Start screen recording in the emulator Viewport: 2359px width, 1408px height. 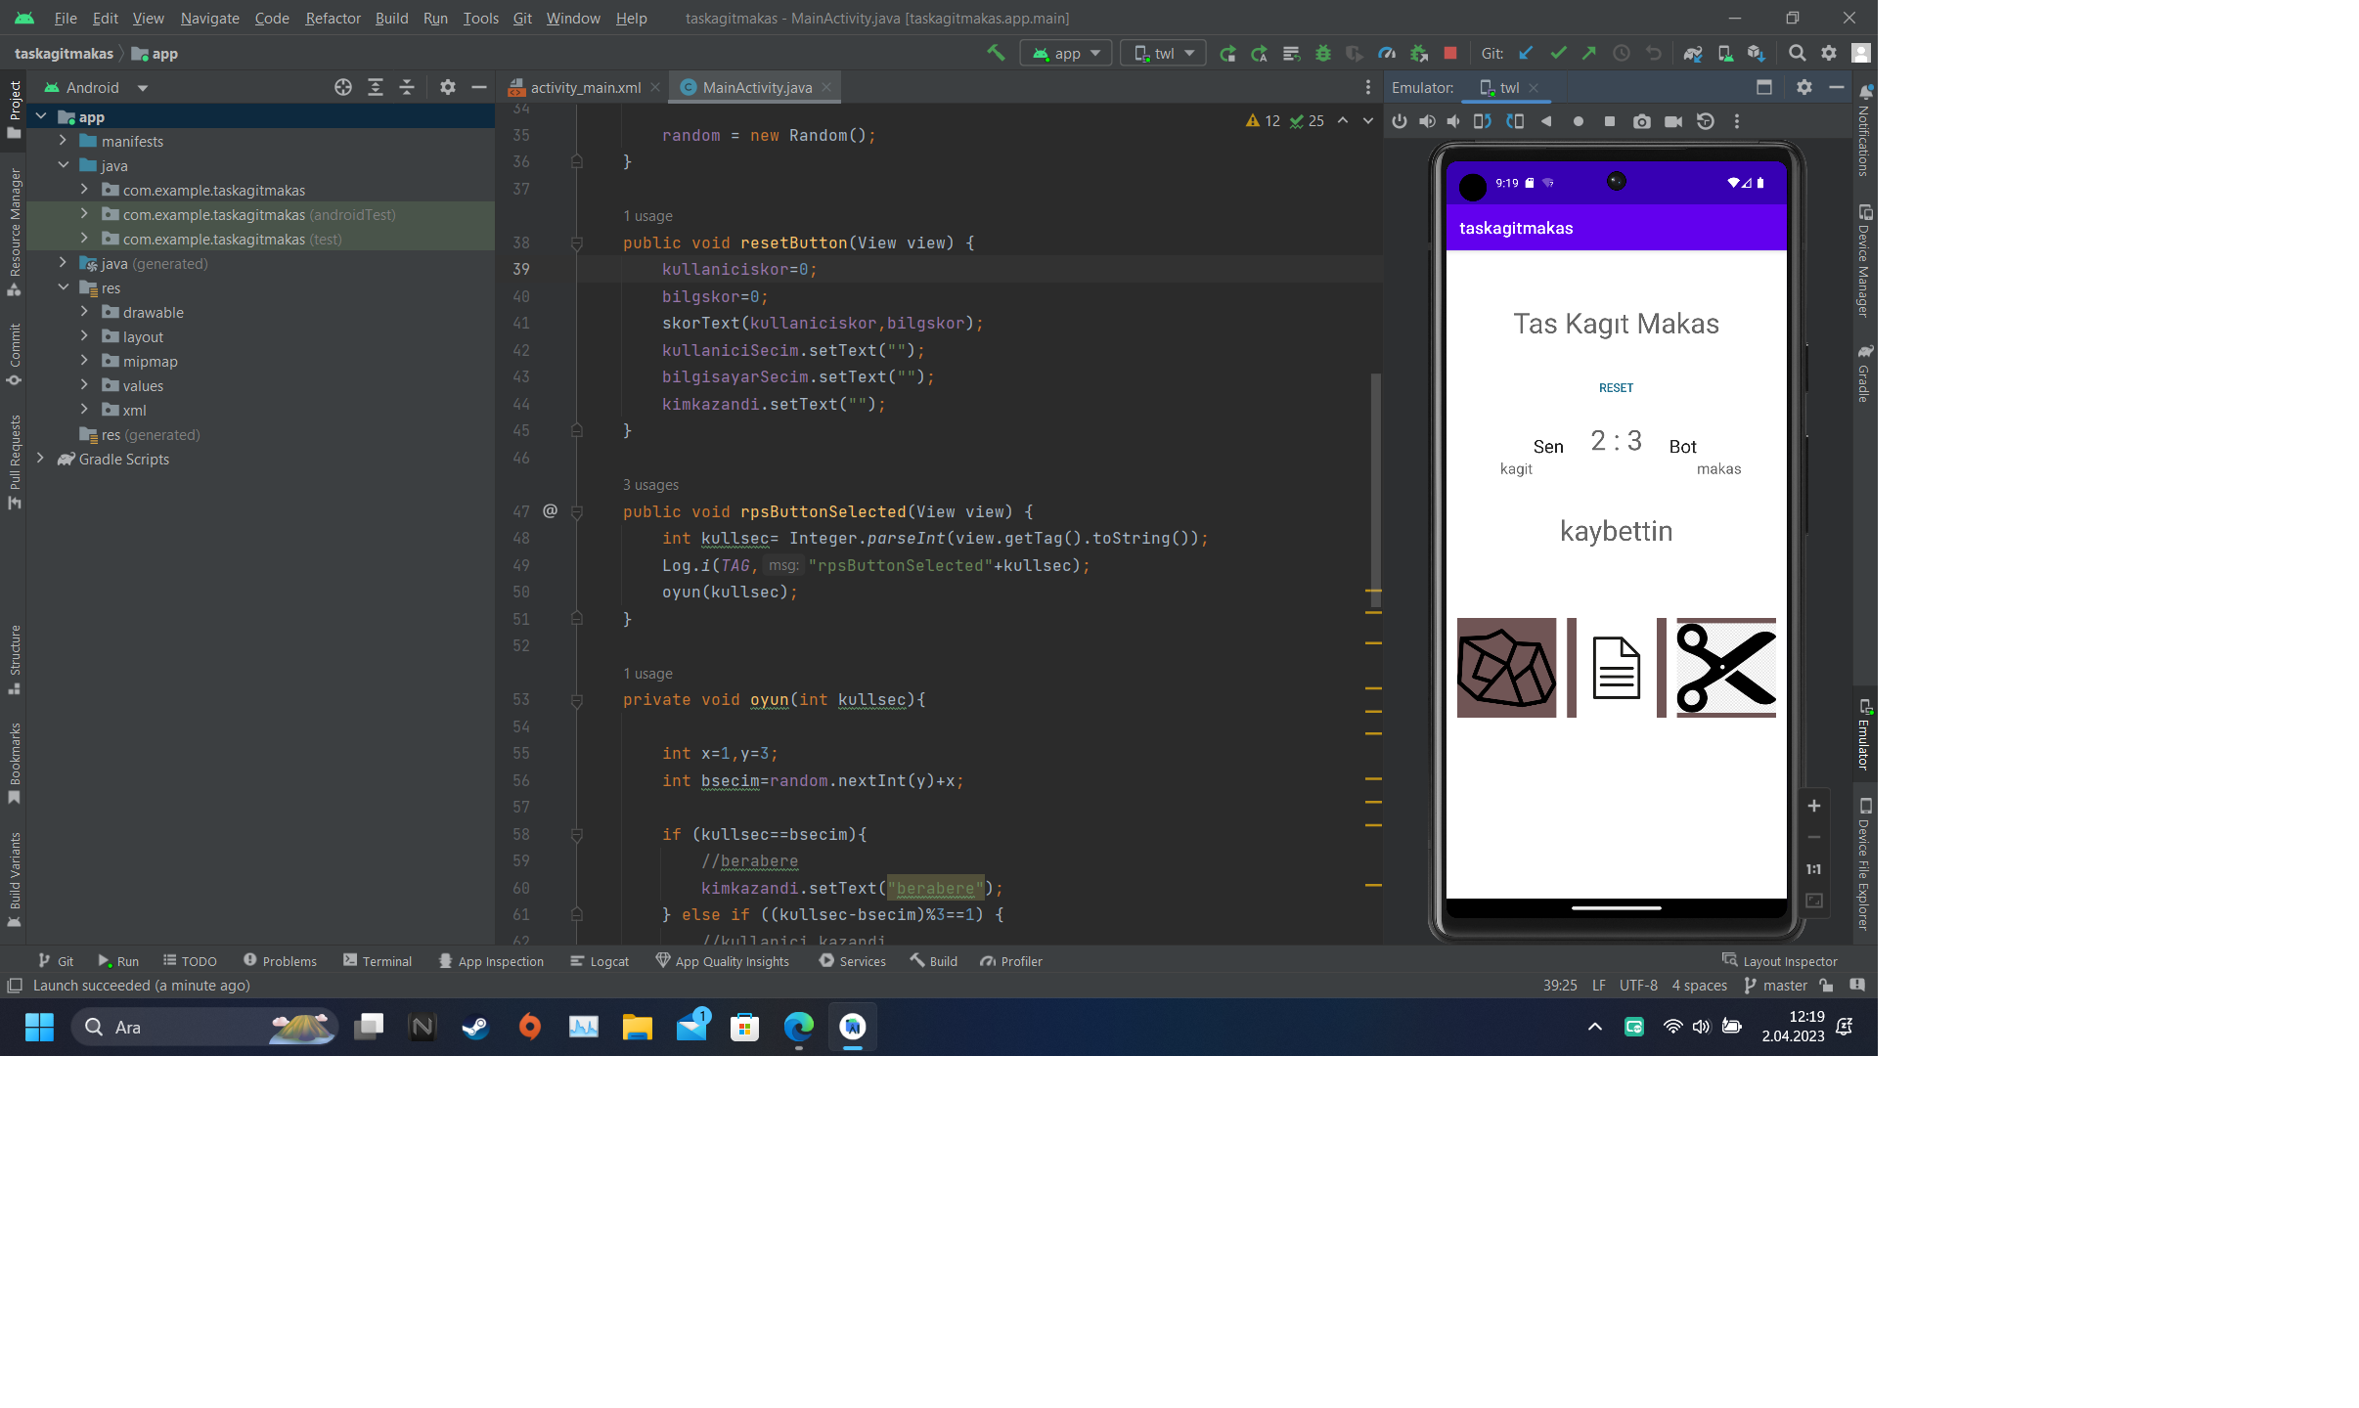(1673, 121)
